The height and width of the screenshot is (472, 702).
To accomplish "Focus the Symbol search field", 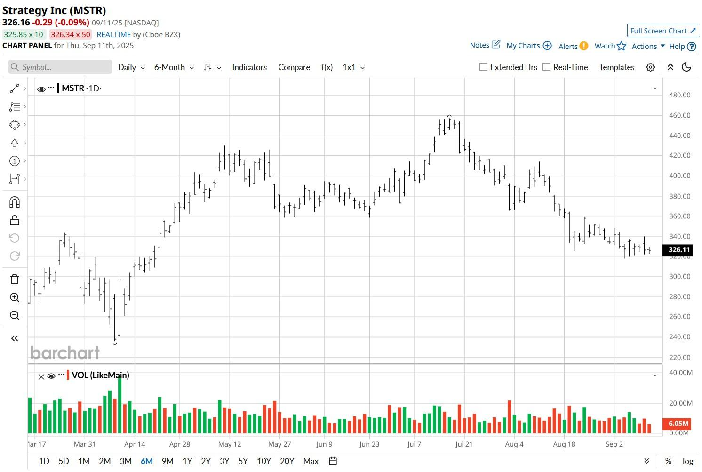I will click(x=60, y=67).
